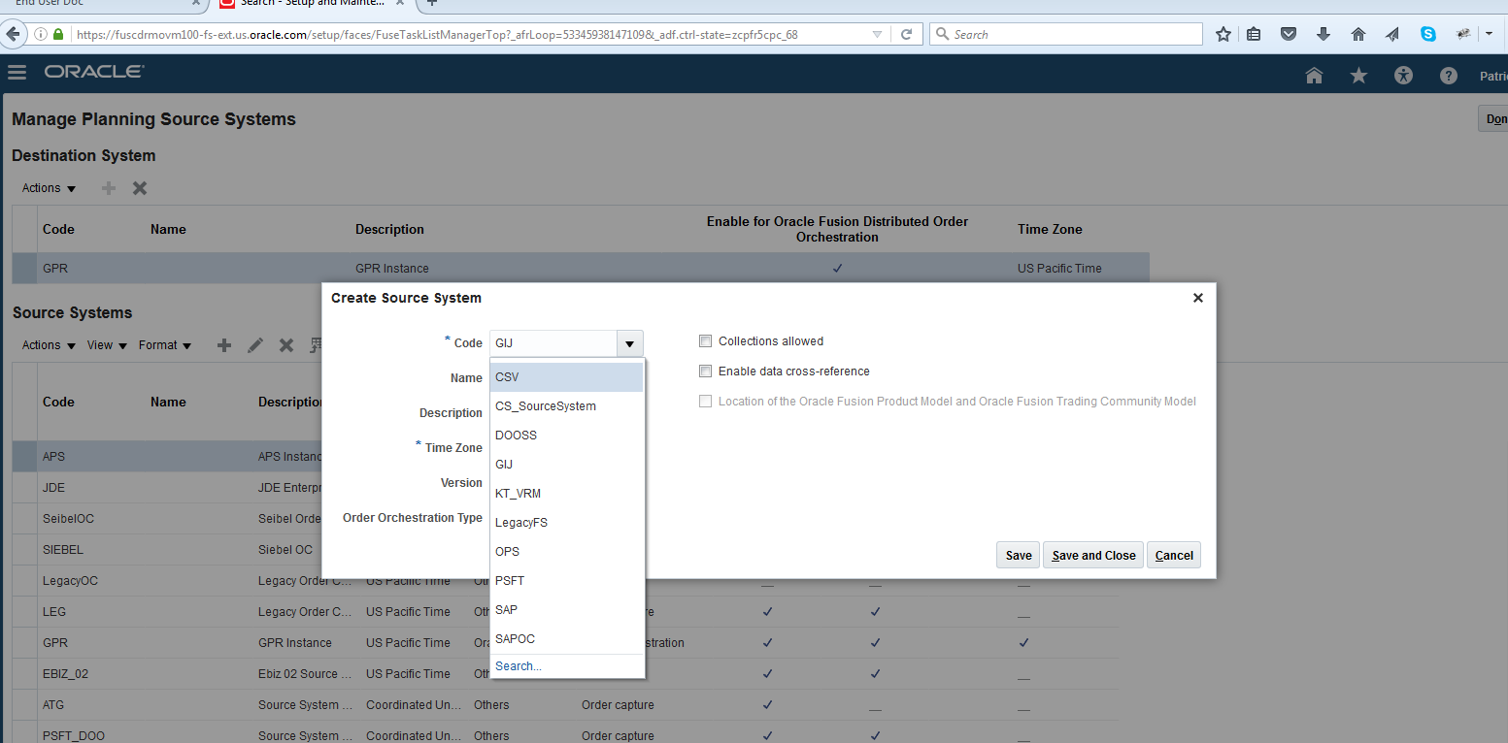Open the Skype toolbar icon
This screenshot has width=1508, height=743.
[x=1428, y=34]
